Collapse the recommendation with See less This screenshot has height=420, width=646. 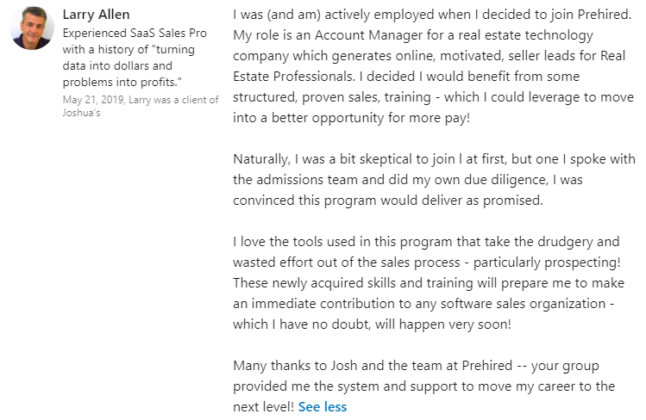pos(323,406)
